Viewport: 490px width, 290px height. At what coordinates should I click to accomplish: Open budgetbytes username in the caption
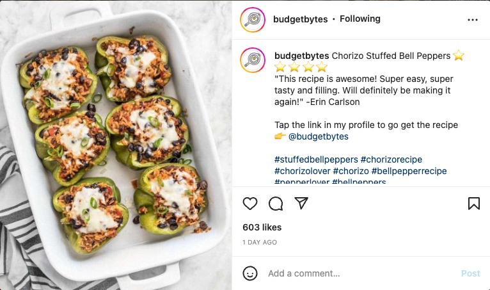coord(301,56)
